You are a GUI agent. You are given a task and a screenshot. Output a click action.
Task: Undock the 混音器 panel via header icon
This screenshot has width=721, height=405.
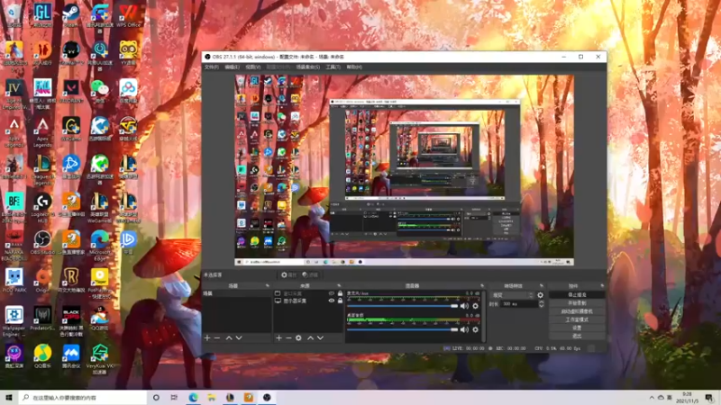[x=482, y=285]
